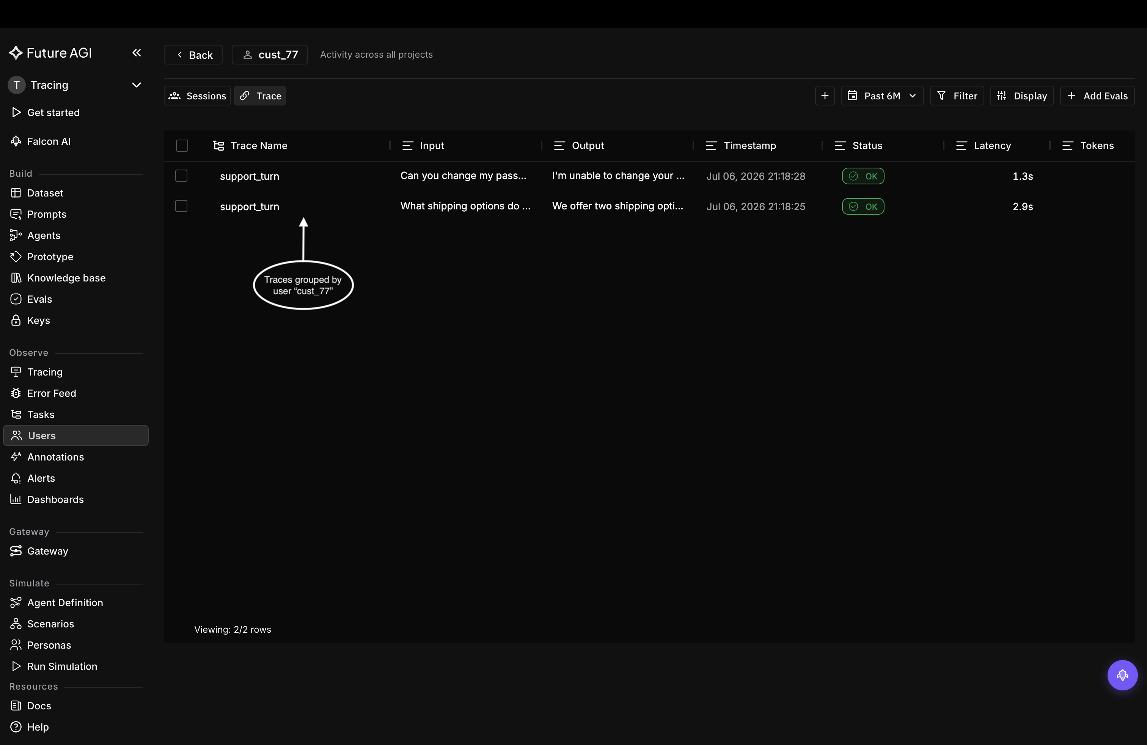1147x745 pixels.
Task: Click the Input column header
Action: point(432,146)
